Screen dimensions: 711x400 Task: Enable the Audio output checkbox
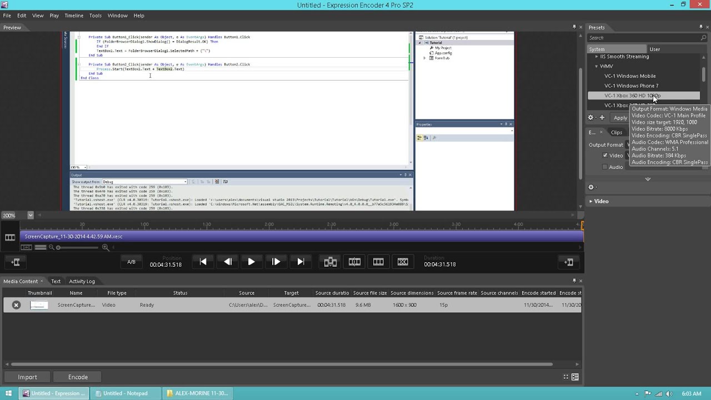pyautogui.click(x=605, y=167)
